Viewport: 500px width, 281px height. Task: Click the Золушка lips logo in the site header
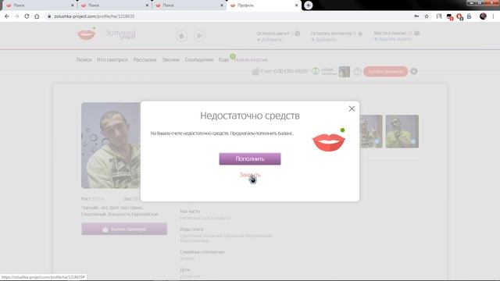87,34
